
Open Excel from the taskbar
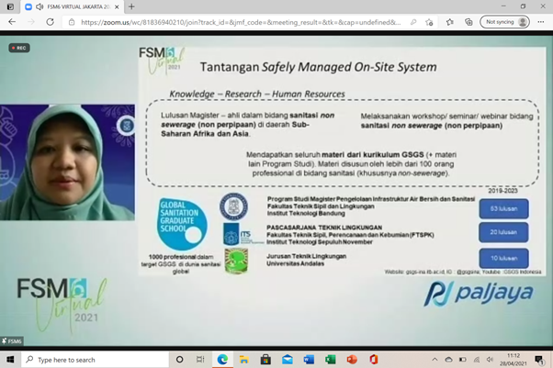[x=330, y=360]
